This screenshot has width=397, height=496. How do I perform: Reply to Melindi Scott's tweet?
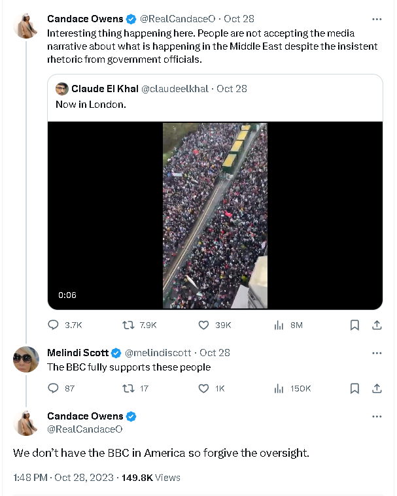click(x=54, y=388)
